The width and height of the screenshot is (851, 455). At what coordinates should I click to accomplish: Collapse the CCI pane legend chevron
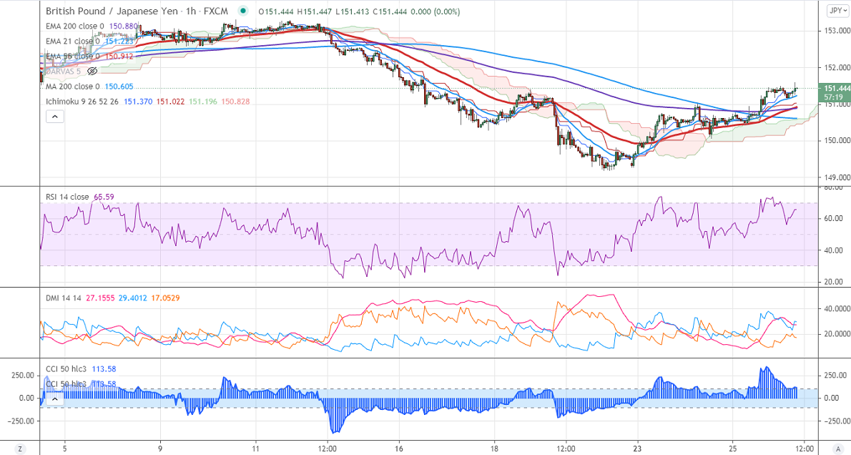[54, 399]
